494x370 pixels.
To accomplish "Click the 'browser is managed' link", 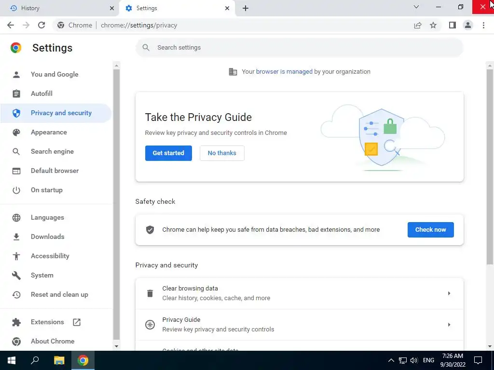I will pos(284,72).
